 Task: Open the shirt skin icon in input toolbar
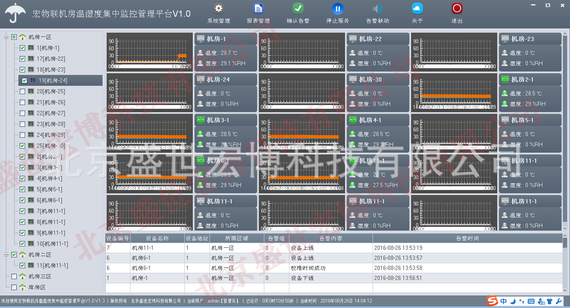550,301
